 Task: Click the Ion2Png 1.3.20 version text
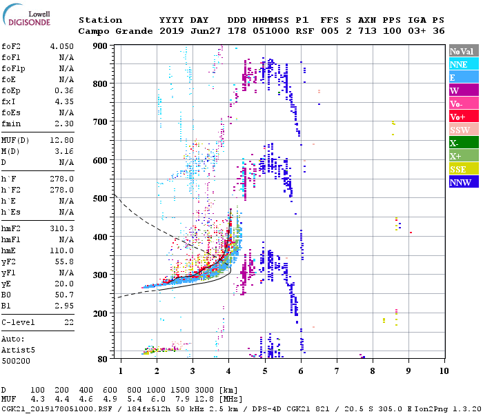(448, 409)
